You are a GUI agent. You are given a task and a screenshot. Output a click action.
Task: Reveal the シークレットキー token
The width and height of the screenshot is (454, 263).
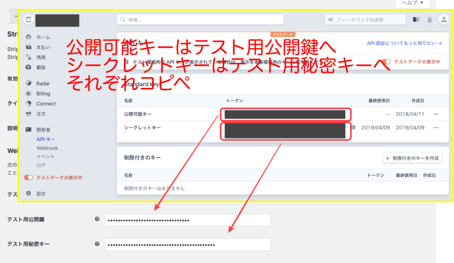[285, 131]
